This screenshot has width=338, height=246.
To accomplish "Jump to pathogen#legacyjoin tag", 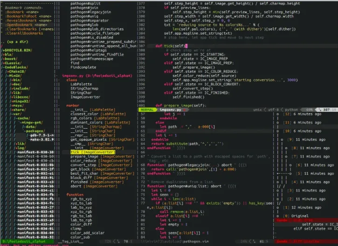I will 91,12.
